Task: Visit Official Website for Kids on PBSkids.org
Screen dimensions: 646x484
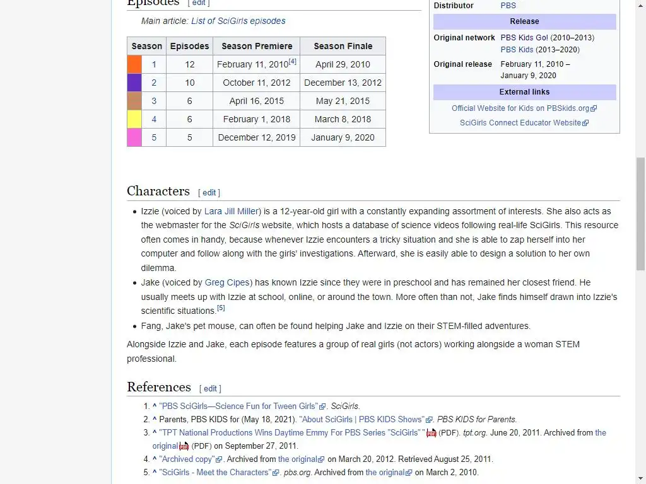Action: (520, 108)
